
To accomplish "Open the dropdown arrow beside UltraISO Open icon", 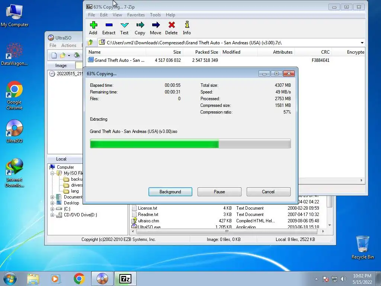I will [69, 56].
